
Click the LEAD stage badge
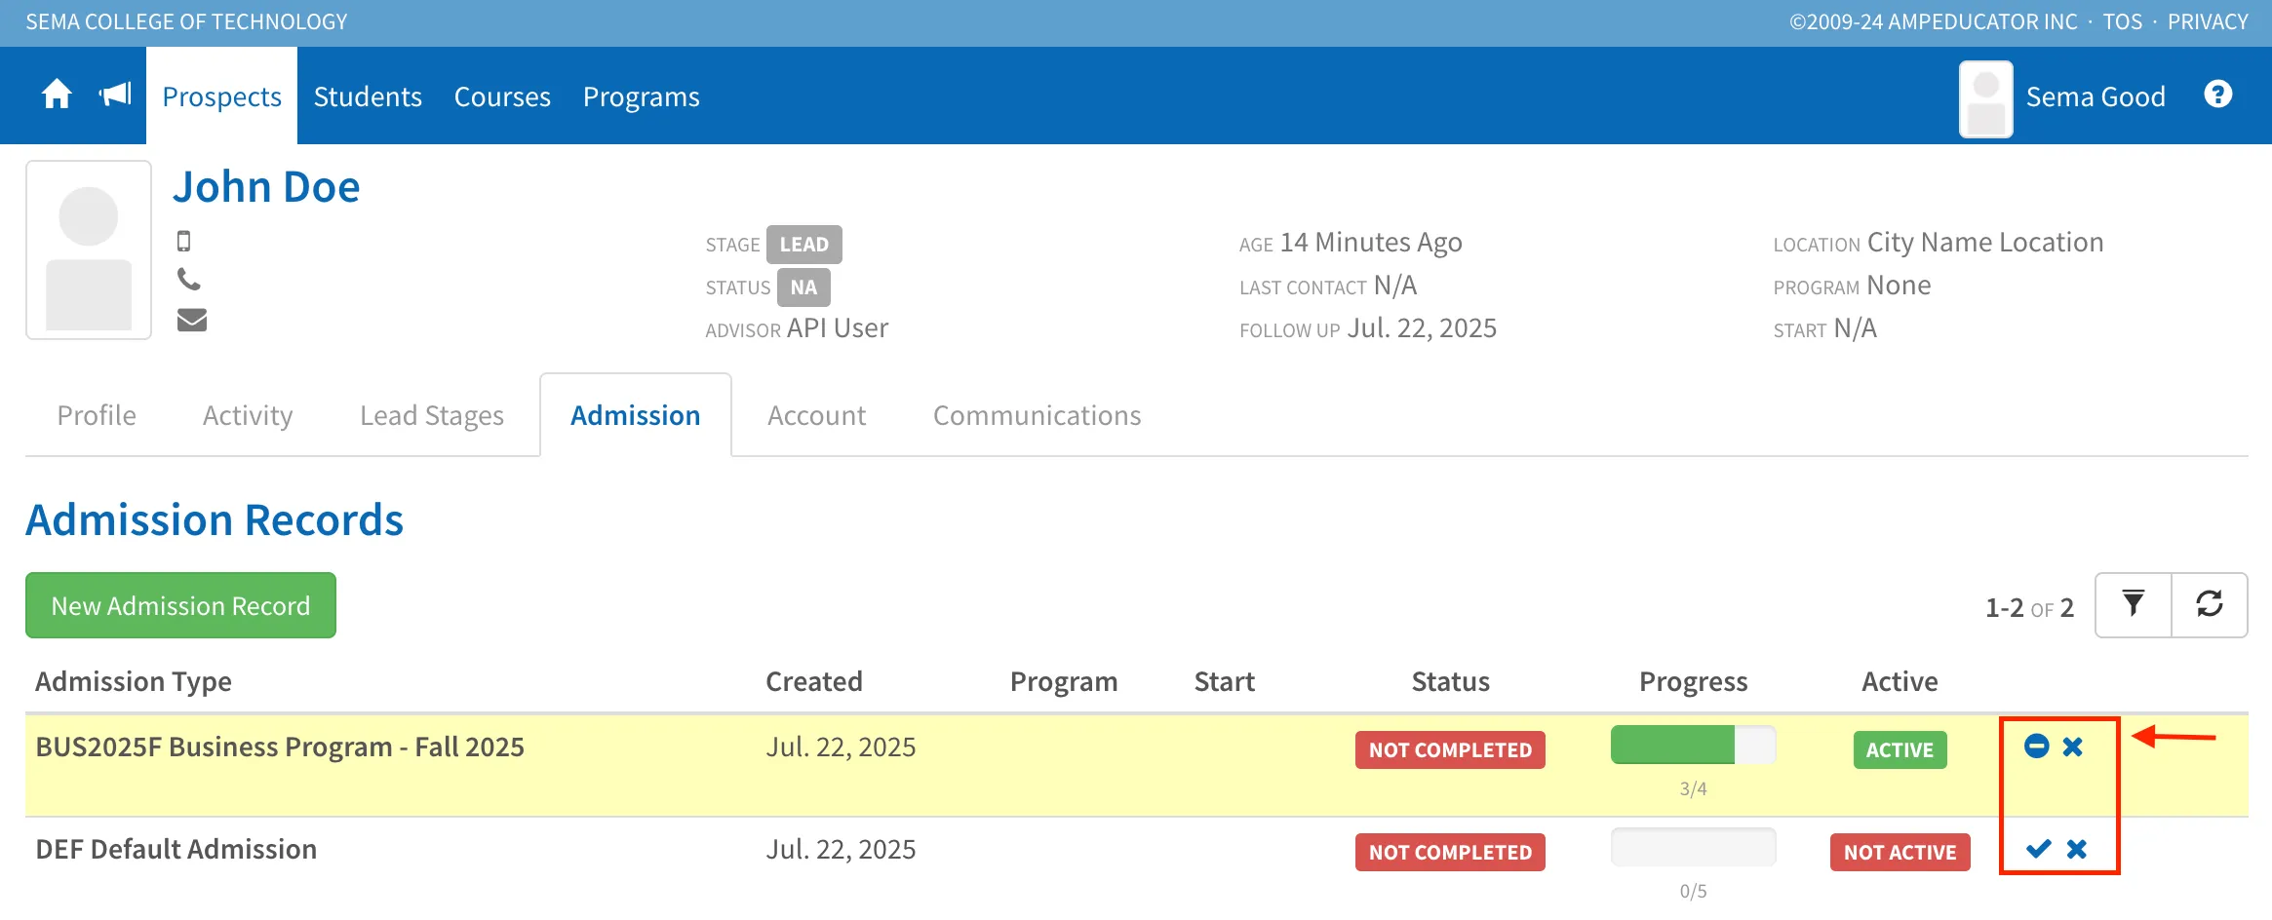tap(803, 245)
